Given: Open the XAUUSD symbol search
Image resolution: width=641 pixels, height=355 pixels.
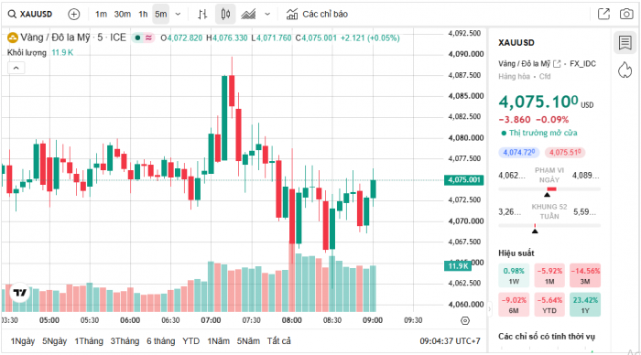Looking at the screenshot, I should (30, 15).
